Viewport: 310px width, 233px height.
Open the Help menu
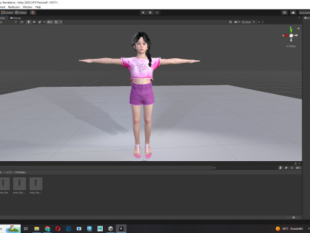[x=38, y=7]
